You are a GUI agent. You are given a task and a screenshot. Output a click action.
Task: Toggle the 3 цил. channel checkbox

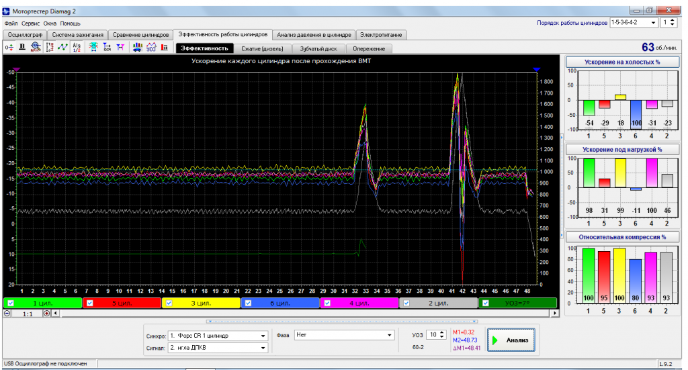[x=169, y=303]
